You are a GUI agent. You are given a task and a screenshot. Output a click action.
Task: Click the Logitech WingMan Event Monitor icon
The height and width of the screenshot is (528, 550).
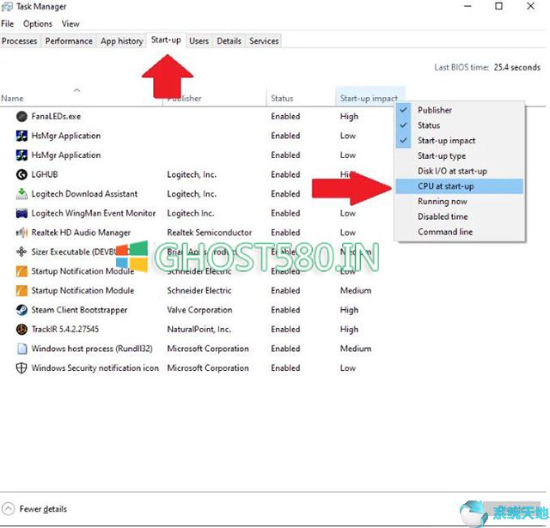[21, 213]
